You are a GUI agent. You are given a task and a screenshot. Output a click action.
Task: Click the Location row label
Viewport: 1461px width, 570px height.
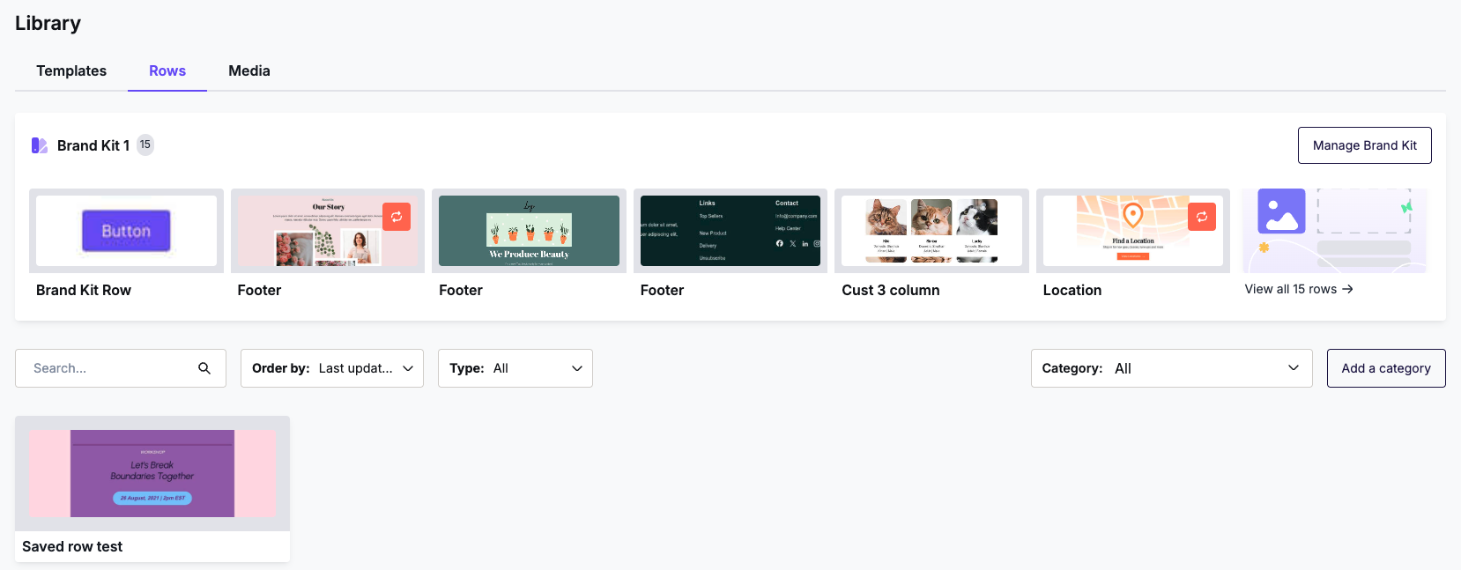click(x=1072, y=290)
